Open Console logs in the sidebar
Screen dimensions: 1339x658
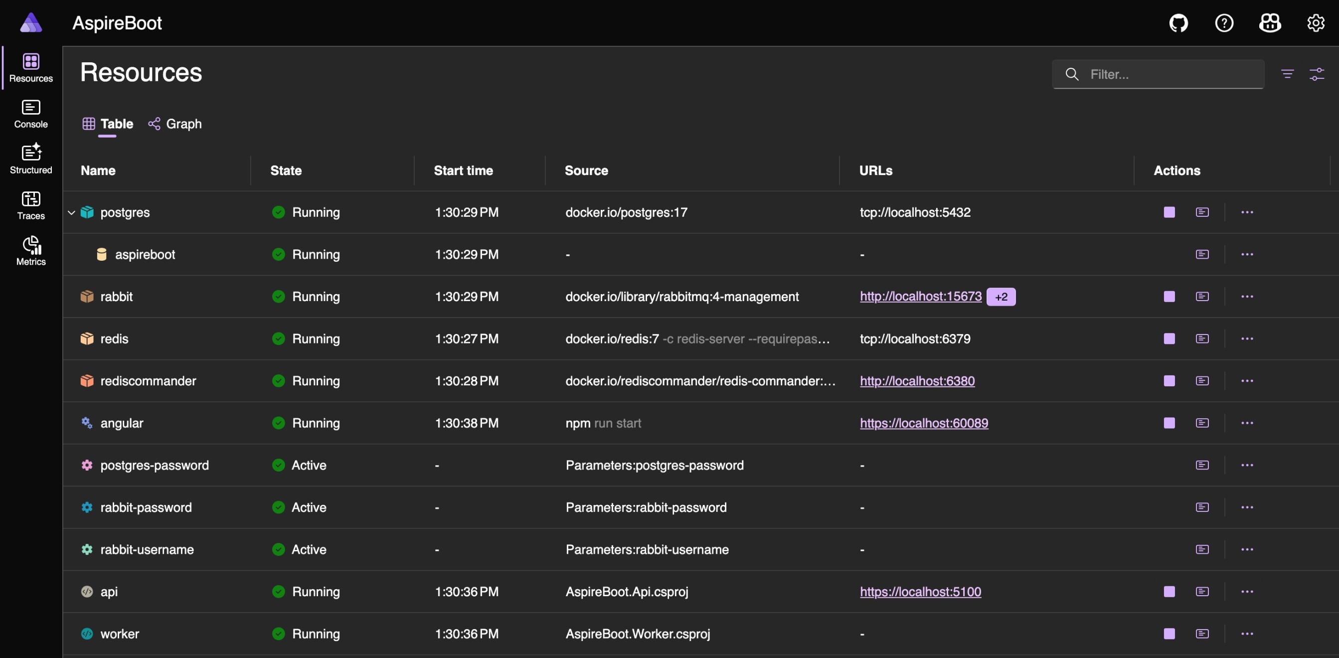[x=31, y=114]
